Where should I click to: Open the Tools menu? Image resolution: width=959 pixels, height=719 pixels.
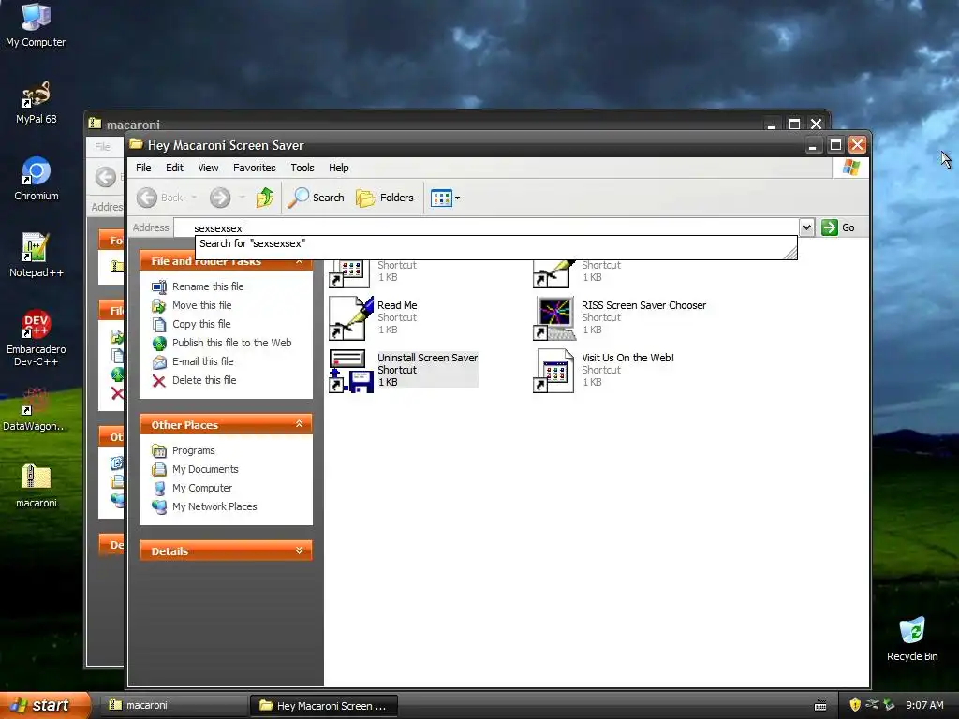pos(302,168)
